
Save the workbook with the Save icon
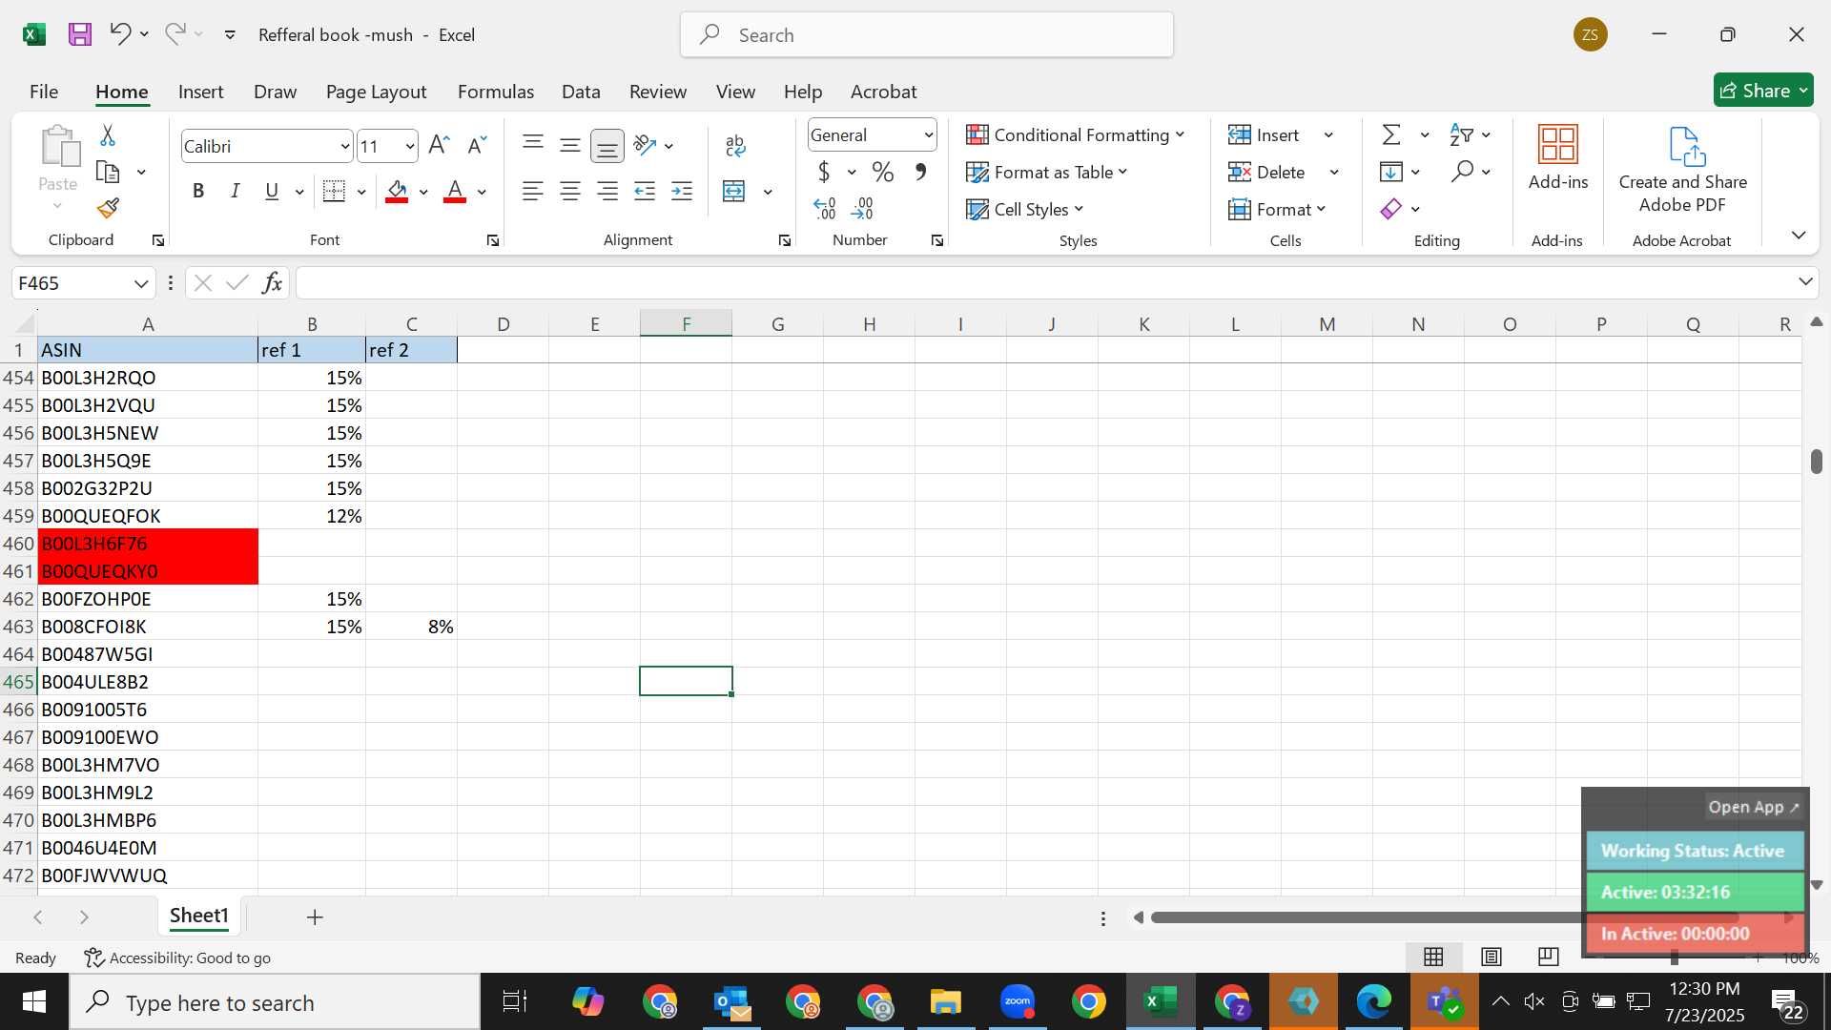click(x=80, y=34)
